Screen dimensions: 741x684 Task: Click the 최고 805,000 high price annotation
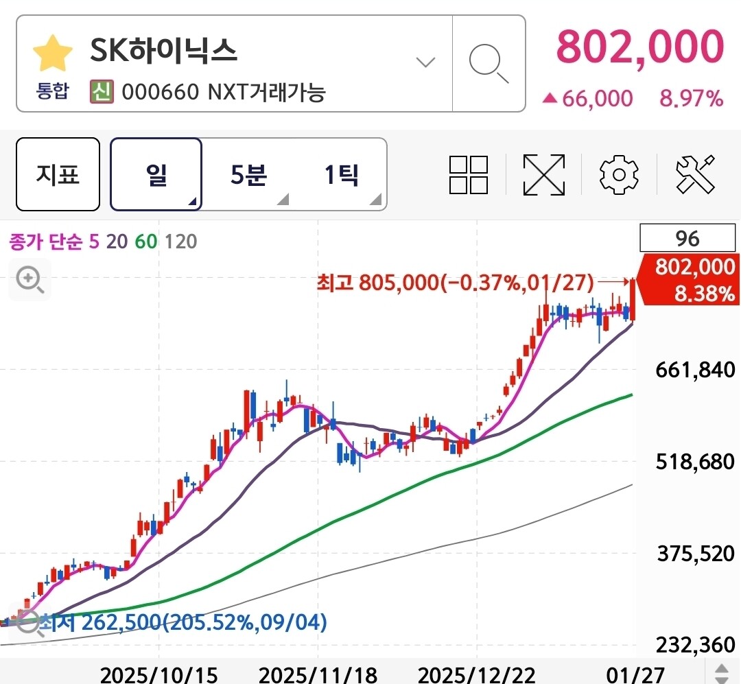point(456,283)
